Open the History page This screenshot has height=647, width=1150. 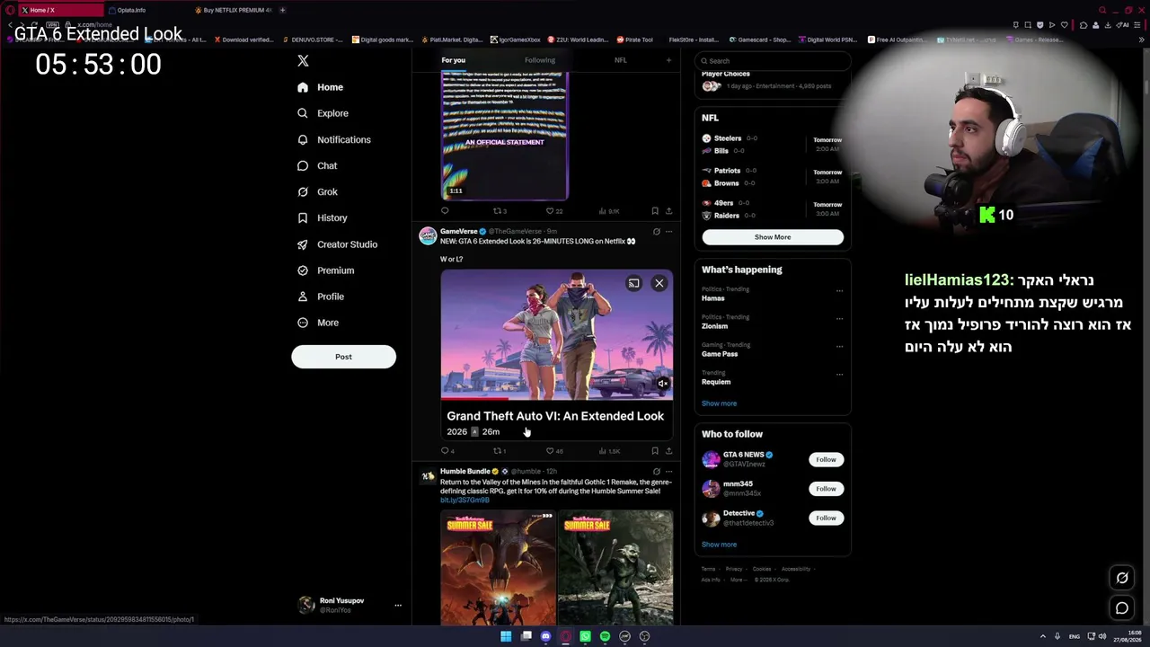322,217
